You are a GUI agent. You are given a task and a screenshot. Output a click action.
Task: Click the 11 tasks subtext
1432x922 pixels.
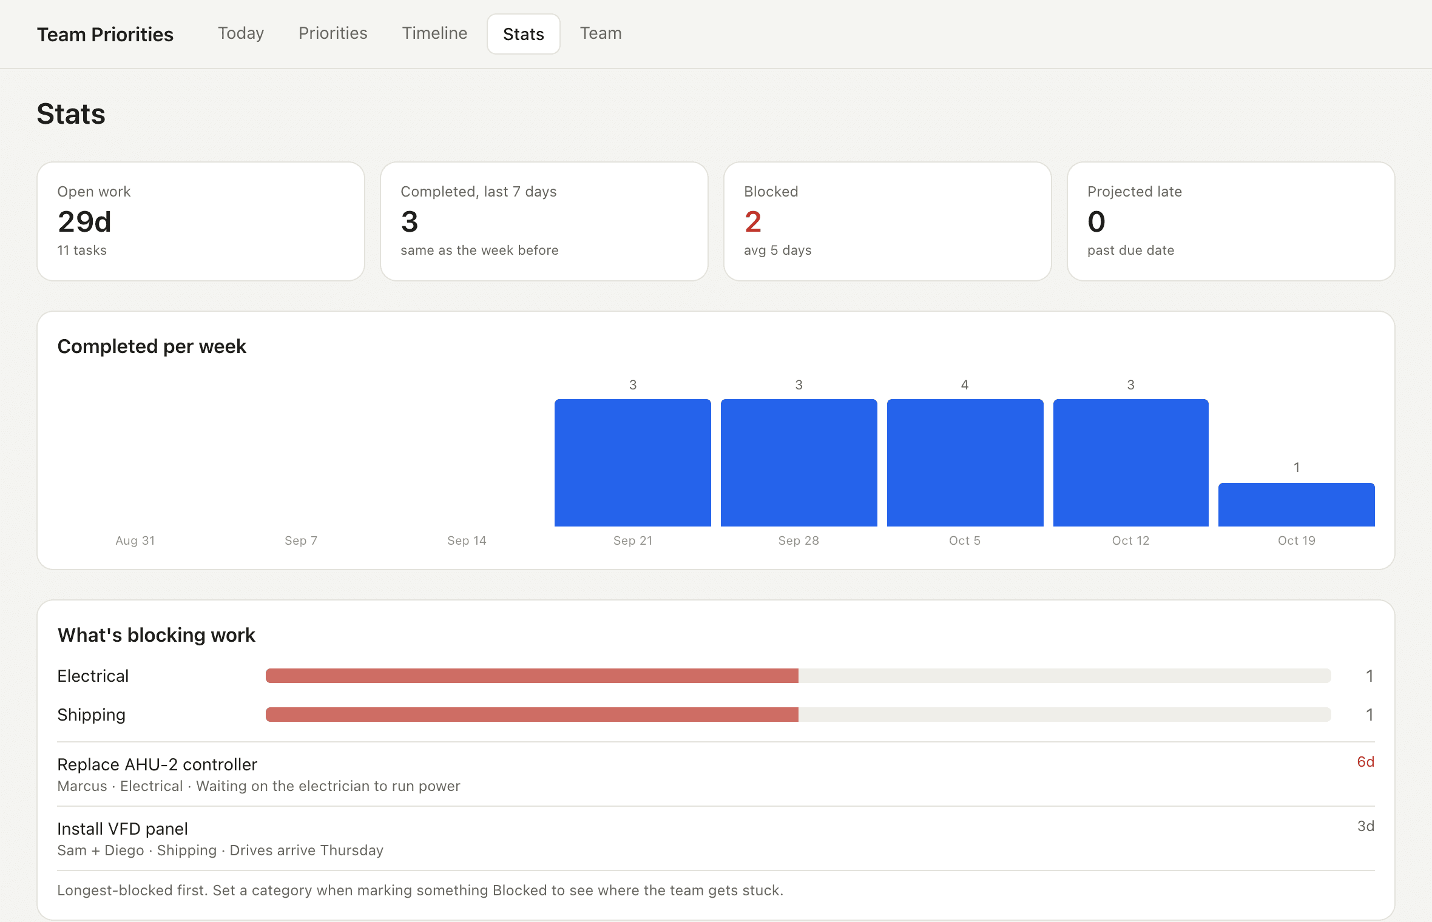[82, 251]
